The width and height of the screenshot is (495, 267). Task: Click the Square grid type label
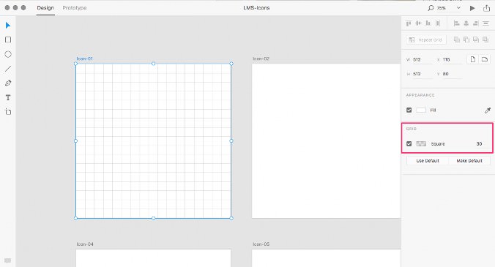(438, 144)
